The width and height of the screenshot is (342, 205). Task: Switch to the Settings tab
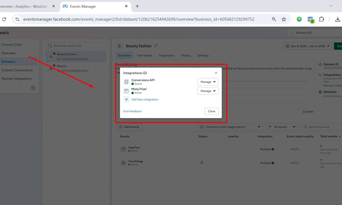click(203, 56)
